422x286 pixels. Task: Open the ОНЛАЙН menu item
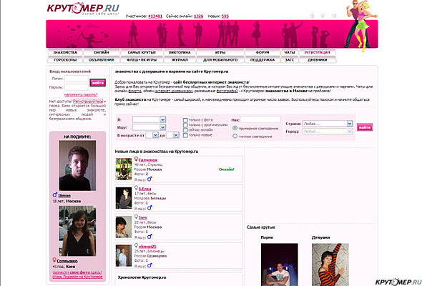click(102, 52)
